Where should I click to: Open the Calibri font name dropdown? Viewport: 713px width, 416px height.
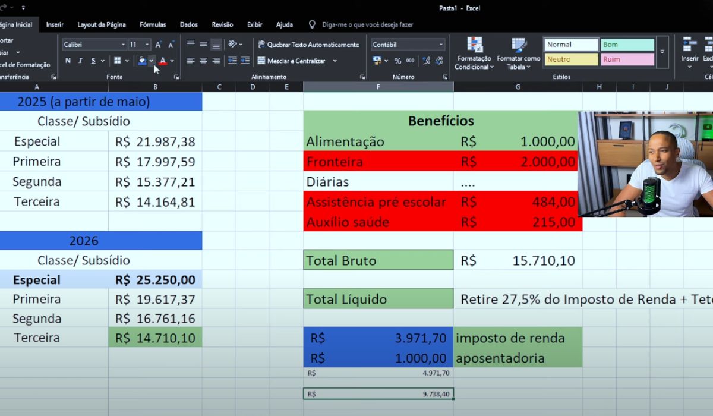pos(94,45)
